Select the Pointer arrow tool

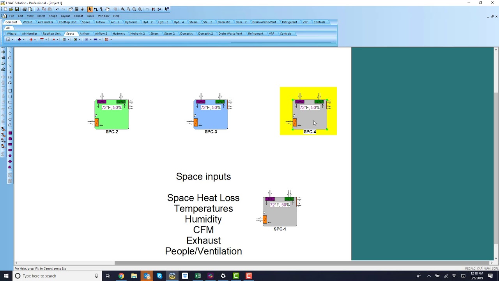coord(90,9)
